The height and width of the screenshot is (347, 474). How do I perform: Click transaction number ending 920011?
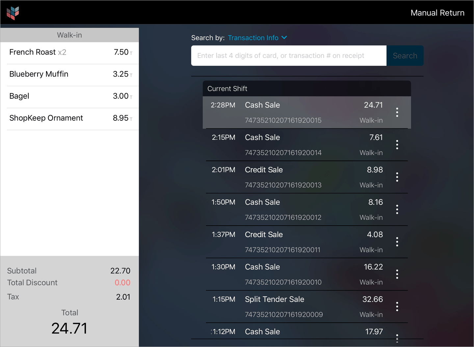click(x=282, y=250)
